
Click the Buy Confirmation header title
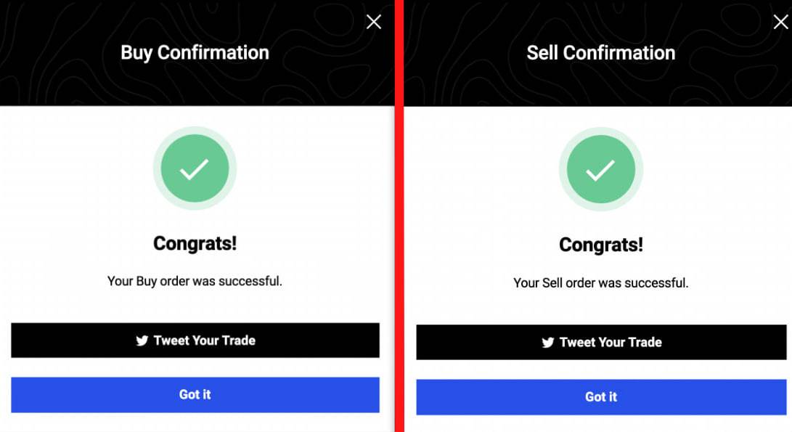coord(195,52)
